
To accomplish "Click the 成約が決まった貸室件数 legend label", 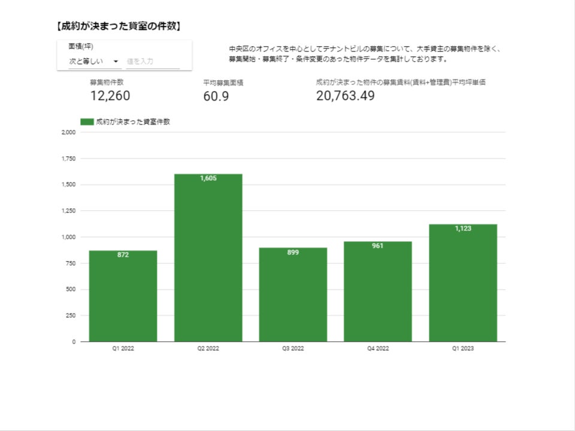I will (x=133, y=122).
